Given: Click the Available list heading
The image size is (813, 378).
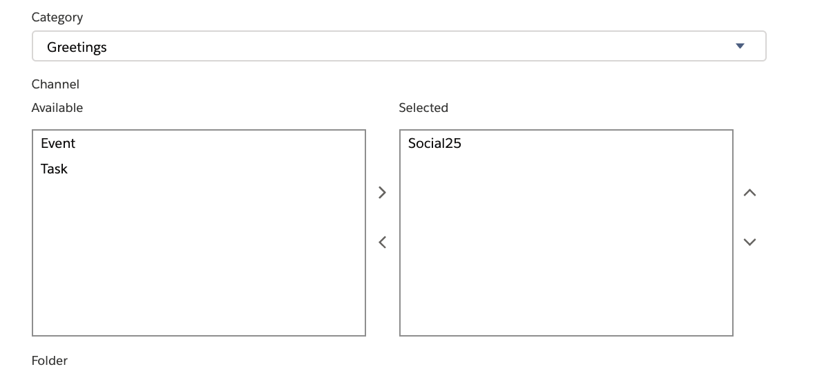Looking at the screenshot, I should [57, 108].
